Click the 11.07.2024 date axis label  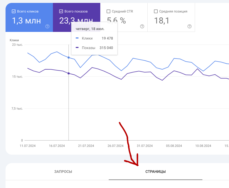[28, 146]
